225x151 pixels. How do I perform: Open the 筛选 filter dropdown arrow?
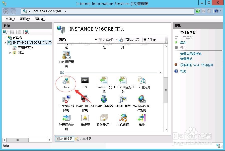[96, 40]
